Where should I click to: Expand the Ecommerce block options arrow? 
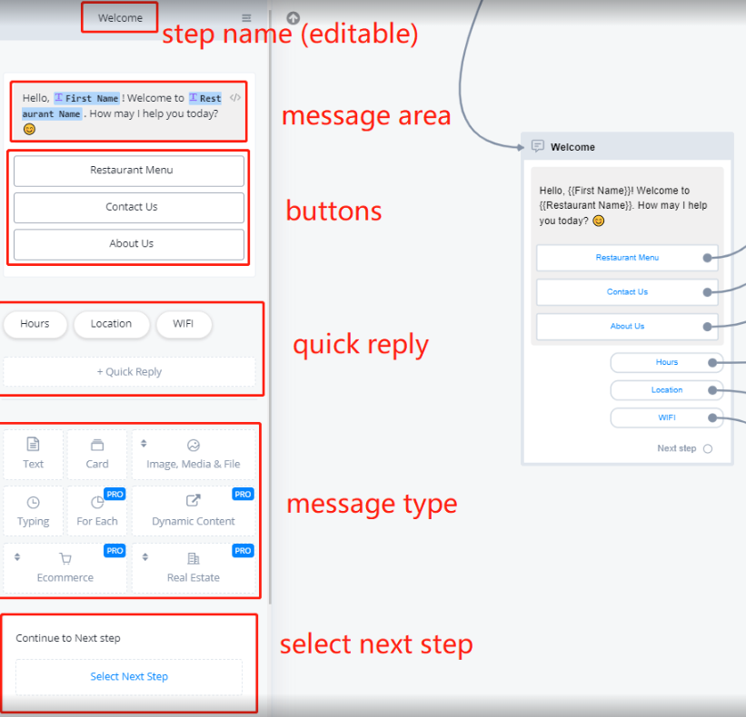pyautogui.click(x=16, y=556)
